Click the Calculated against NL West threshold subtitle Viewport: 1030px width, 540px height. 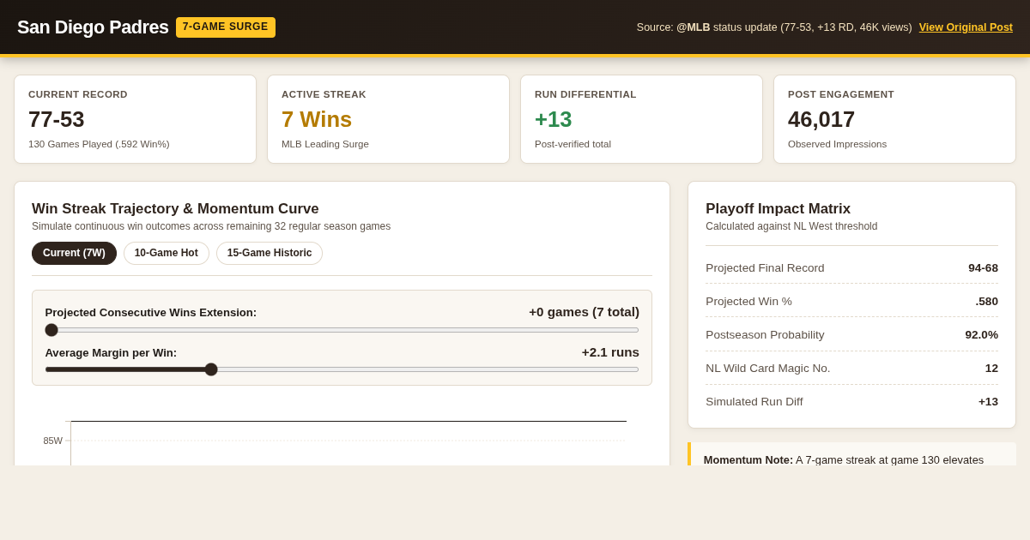coord(791,226)
